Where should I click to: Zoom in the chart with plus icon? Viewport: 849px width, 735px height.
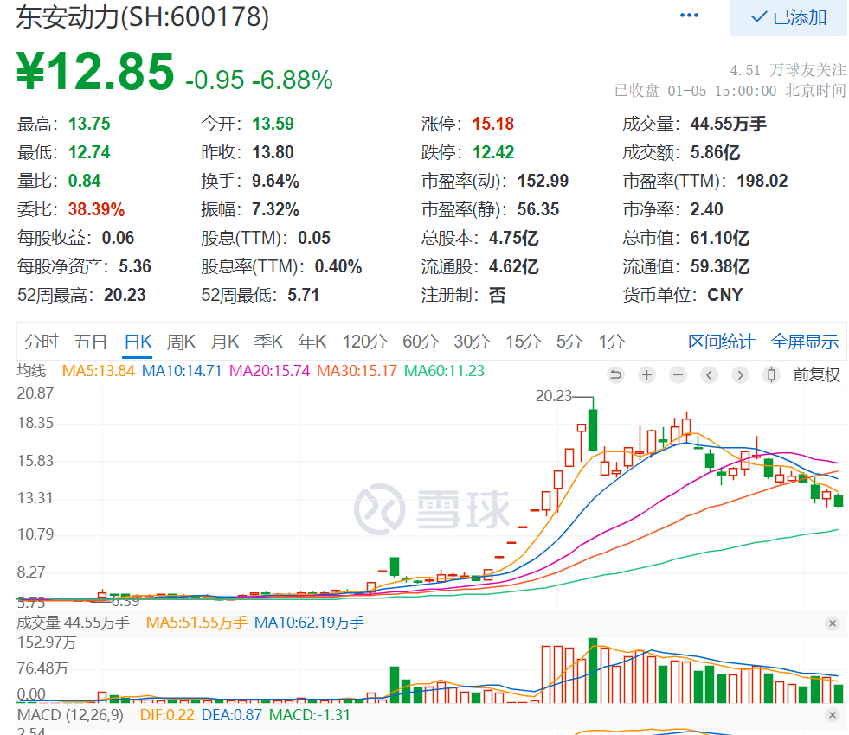[646, 374]
